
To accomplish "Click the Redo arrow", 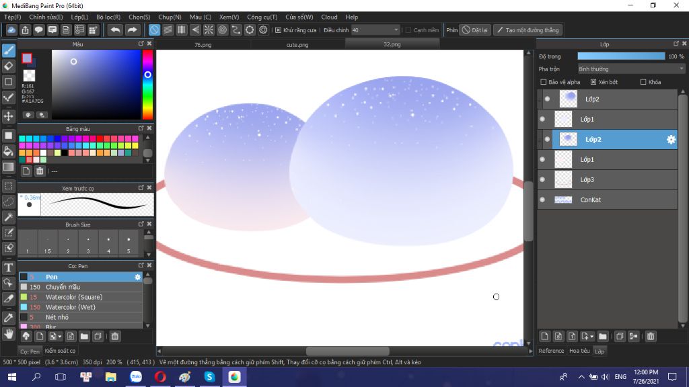I will click(x=132, y=30).
